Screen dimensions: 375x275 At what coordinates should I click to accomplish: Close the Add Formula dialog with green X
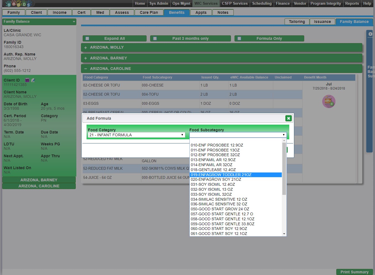(x=288, y=118)
